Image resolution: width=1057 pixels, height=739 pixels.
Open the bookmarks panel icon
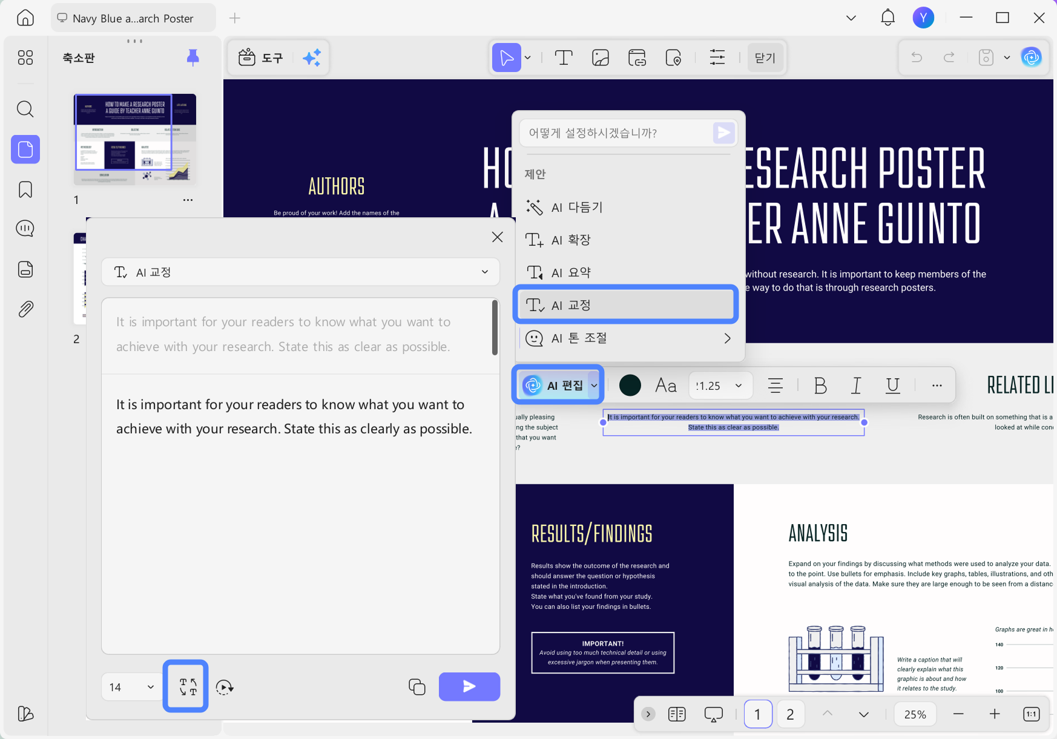(x=25, y=189)
